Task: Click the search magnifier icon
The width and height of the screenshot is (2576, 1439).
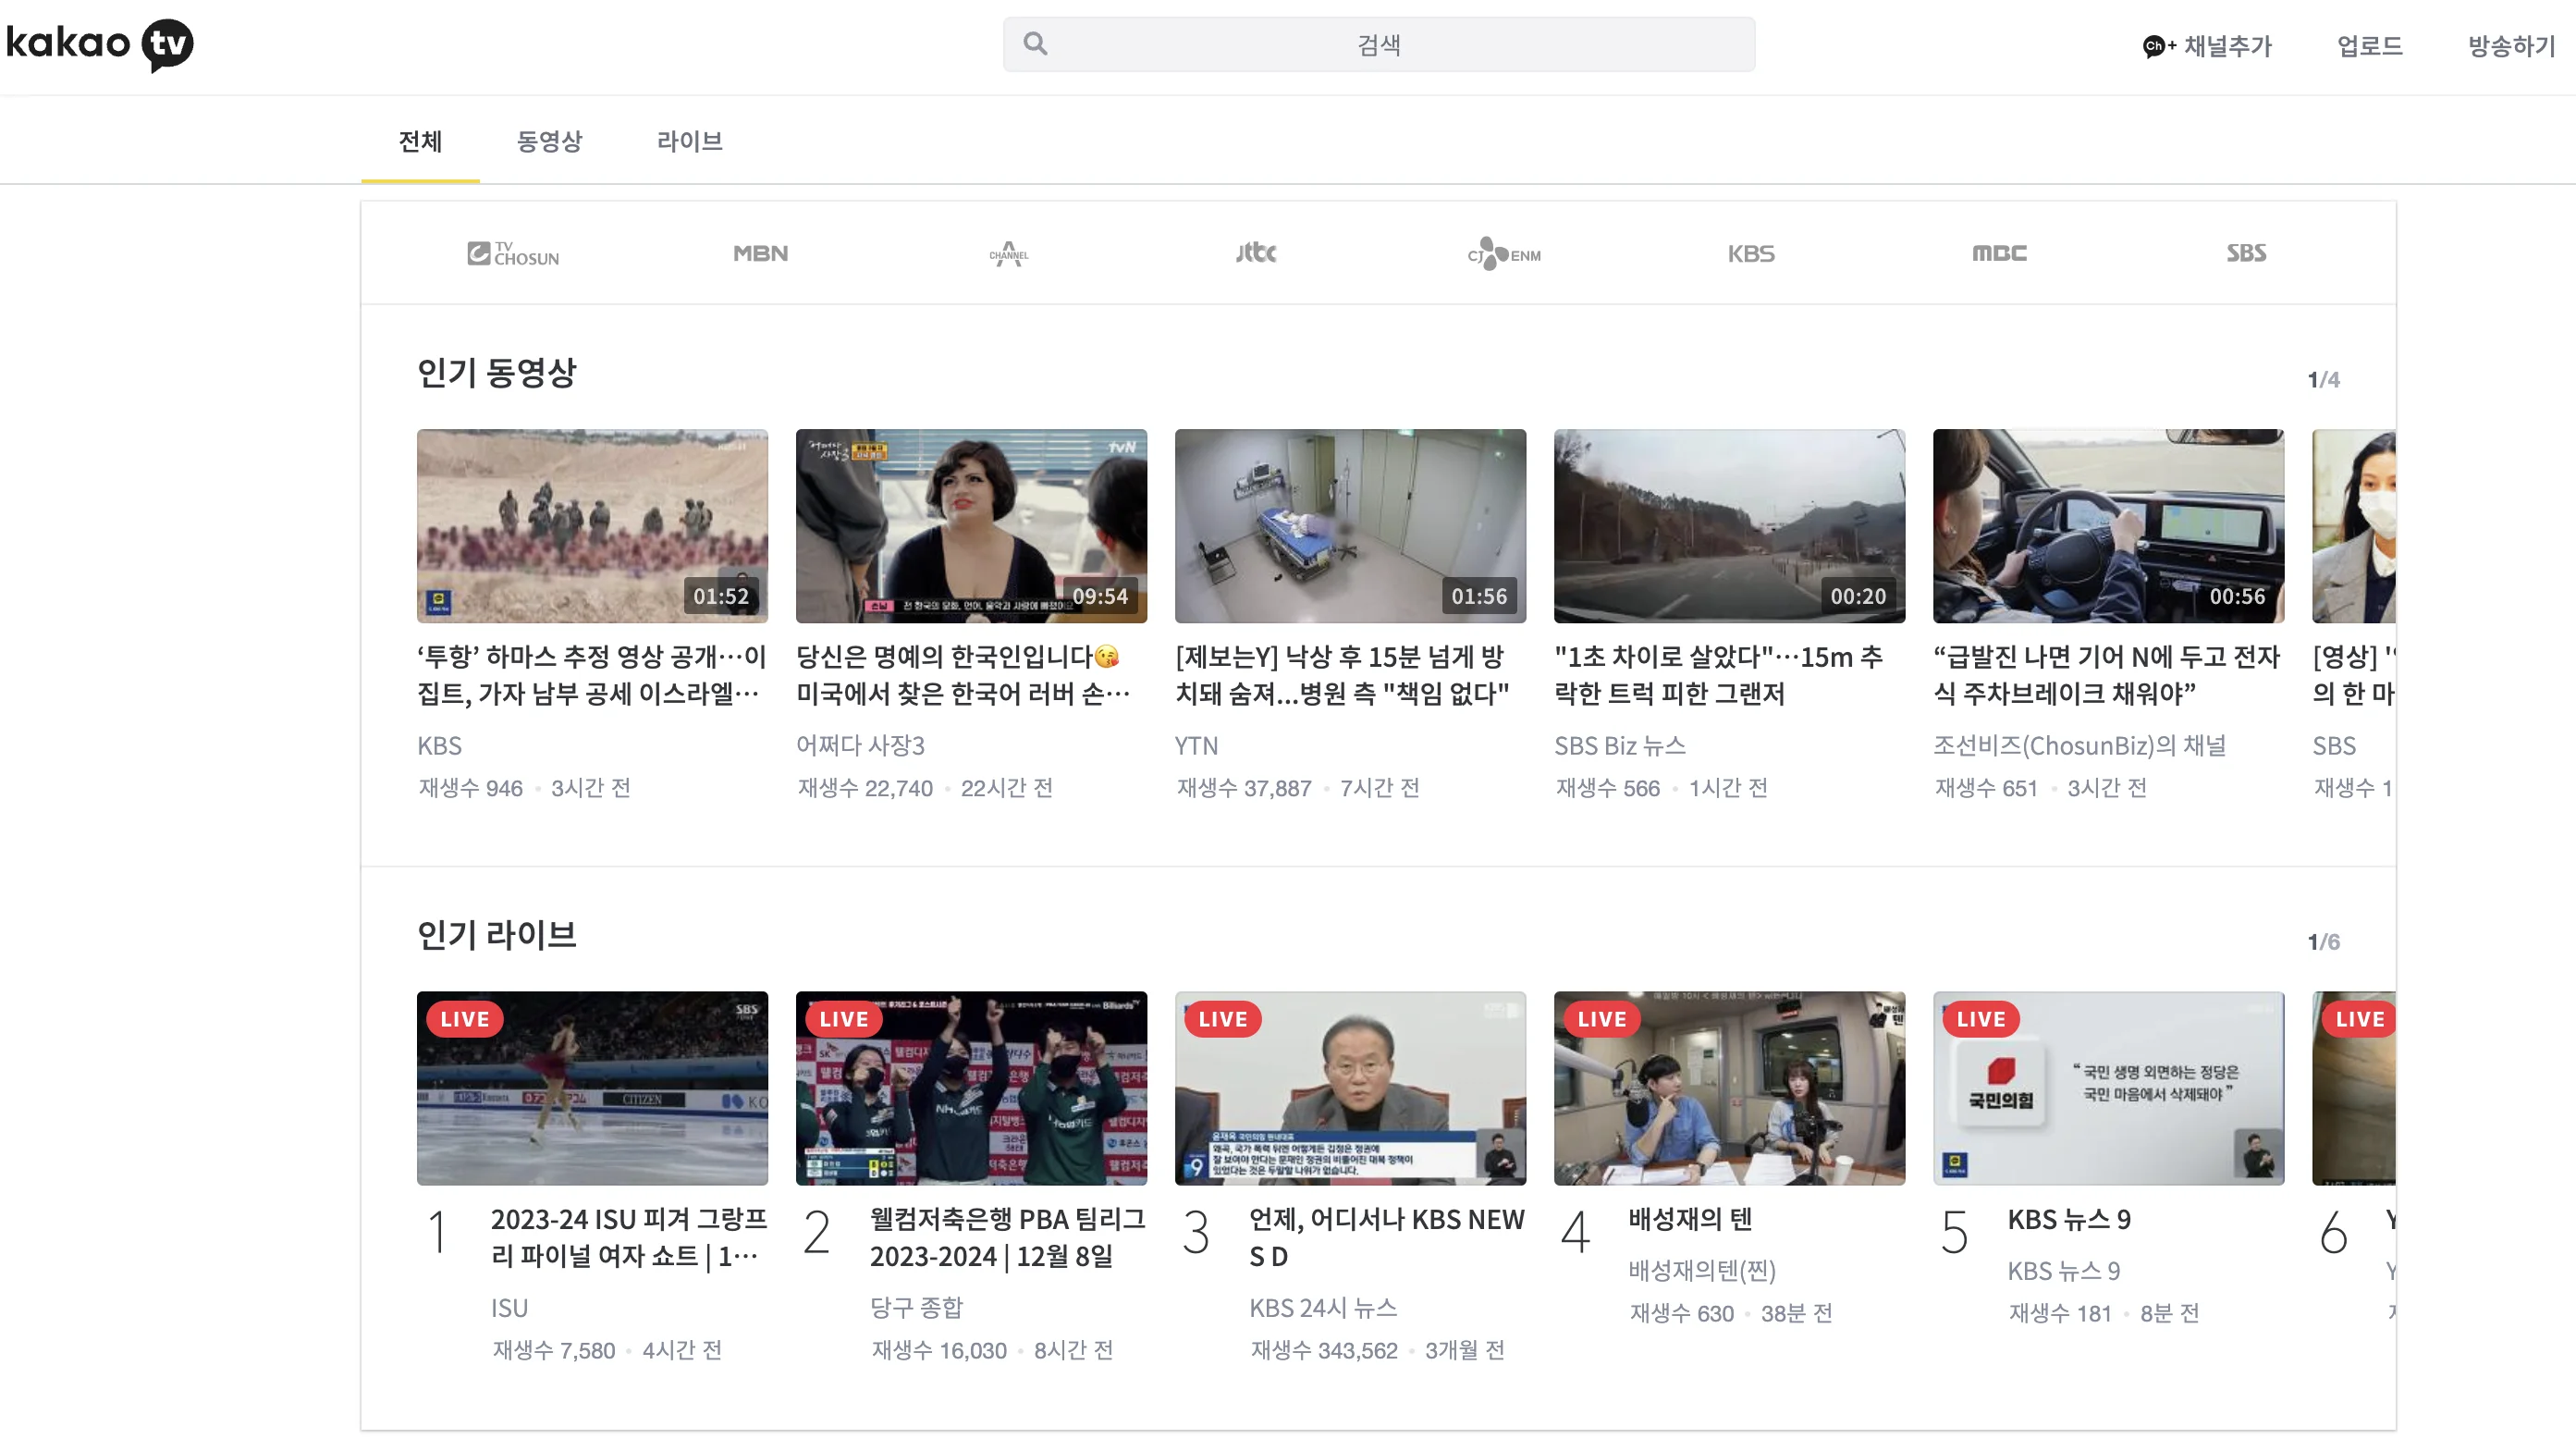Action: tap(1035, 44)
